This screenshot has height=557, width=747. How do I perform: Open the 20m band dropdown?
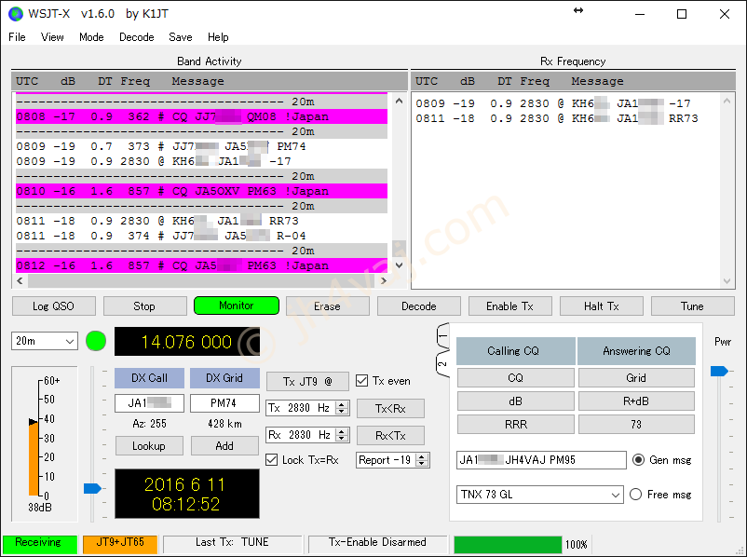45,341
